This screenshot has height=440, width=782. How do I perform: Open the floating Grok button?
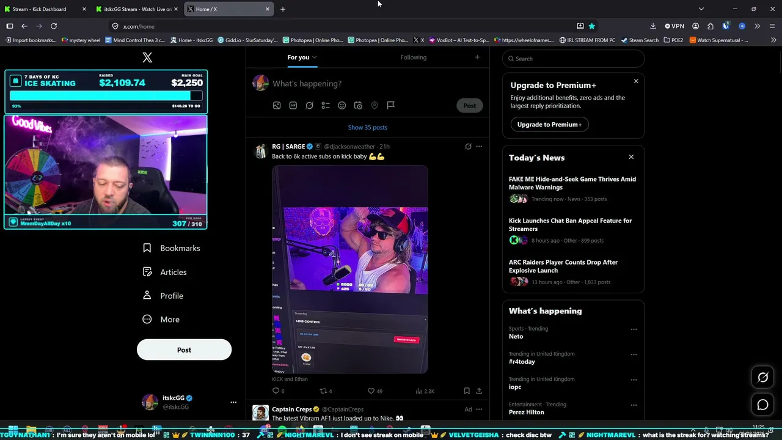[762, 378]
